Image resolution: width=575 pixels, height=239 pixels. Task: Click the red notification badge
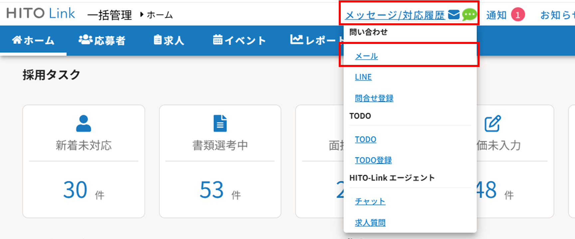(517, 15)
